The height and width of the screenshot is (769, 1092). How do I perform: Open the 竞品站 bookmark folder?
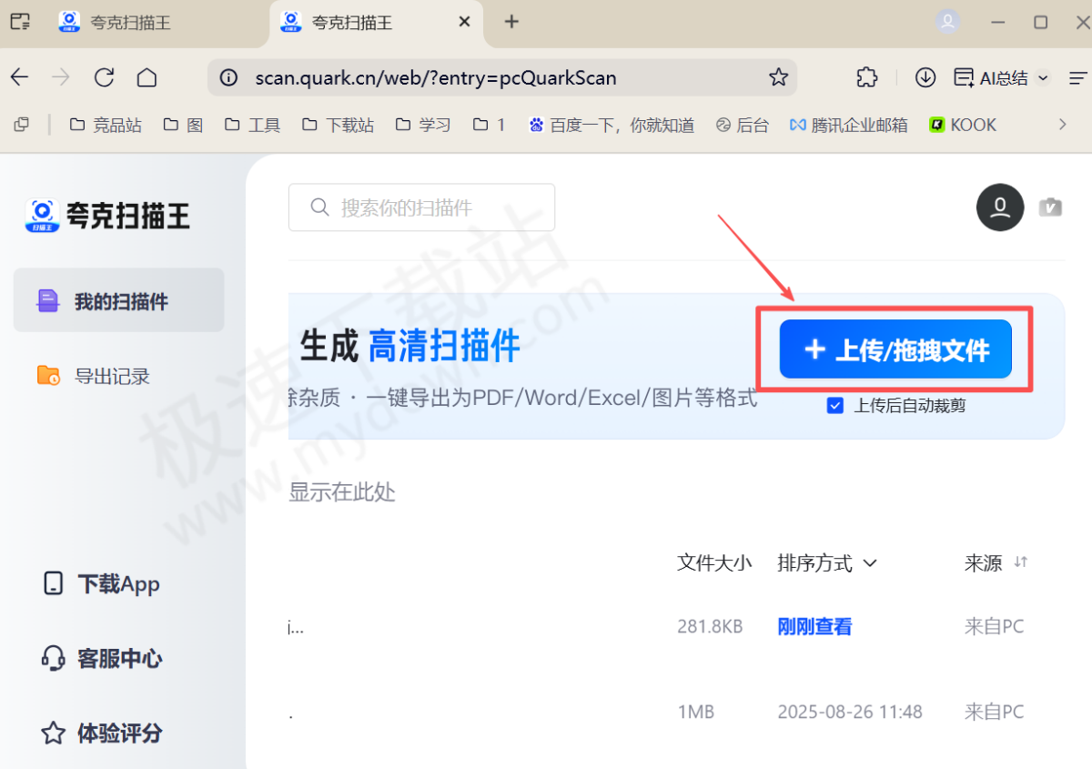pos(106,125)
